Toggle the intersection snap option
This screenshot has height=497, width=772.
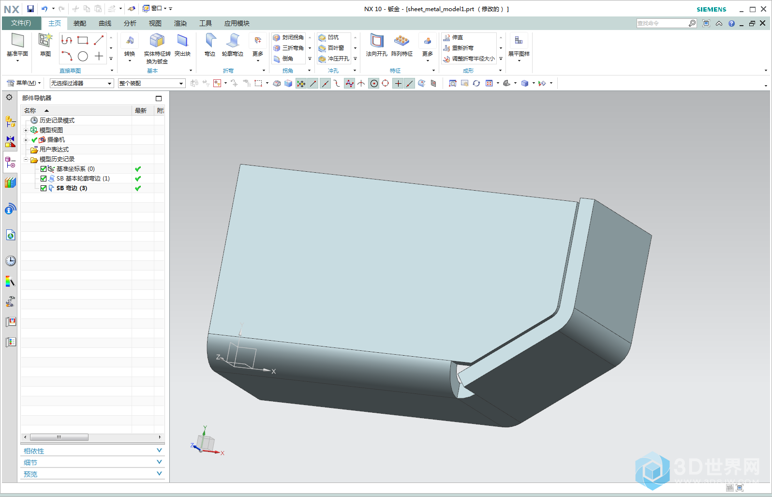tap(361, 83)
